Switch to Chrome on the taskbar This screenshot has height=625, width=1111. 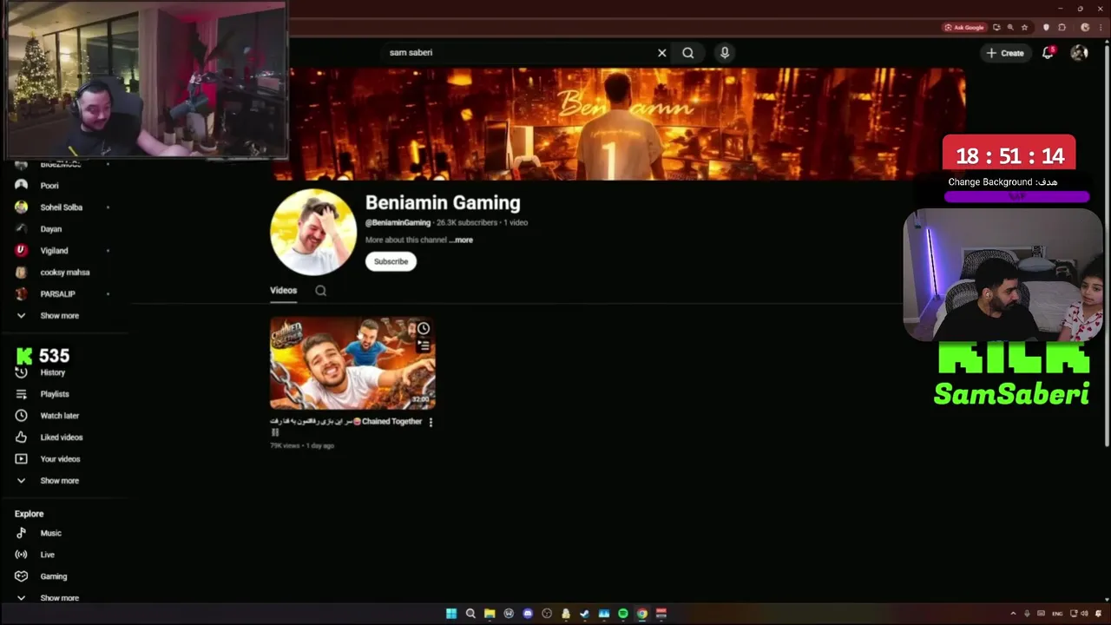(x=642, y=614)
